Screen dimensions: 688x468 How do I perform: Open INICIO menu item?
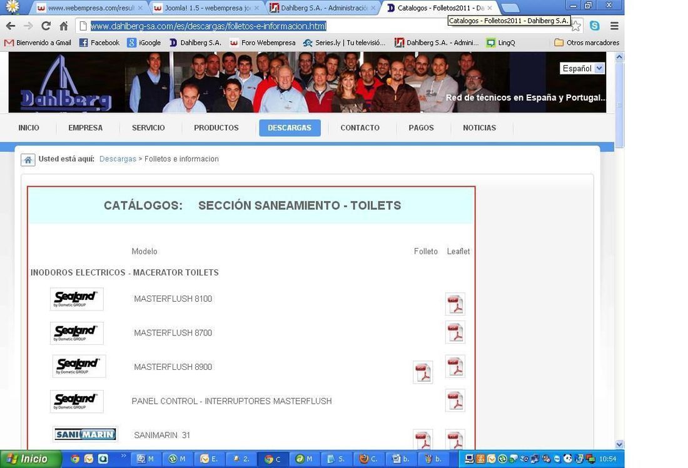tap(29, 127)
